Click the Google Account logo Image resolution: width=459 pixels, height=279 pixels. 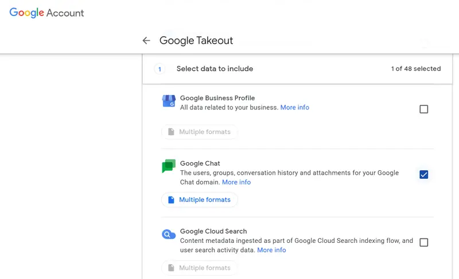point(46,13)
